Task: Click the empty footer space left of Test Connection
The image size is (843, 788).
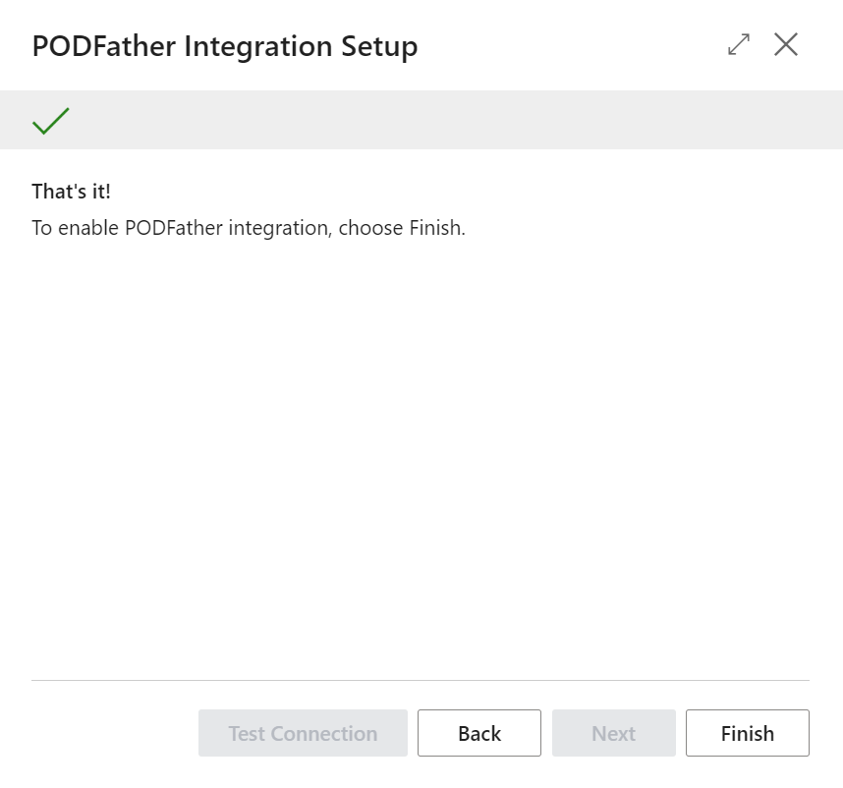Action: point(113,733)
